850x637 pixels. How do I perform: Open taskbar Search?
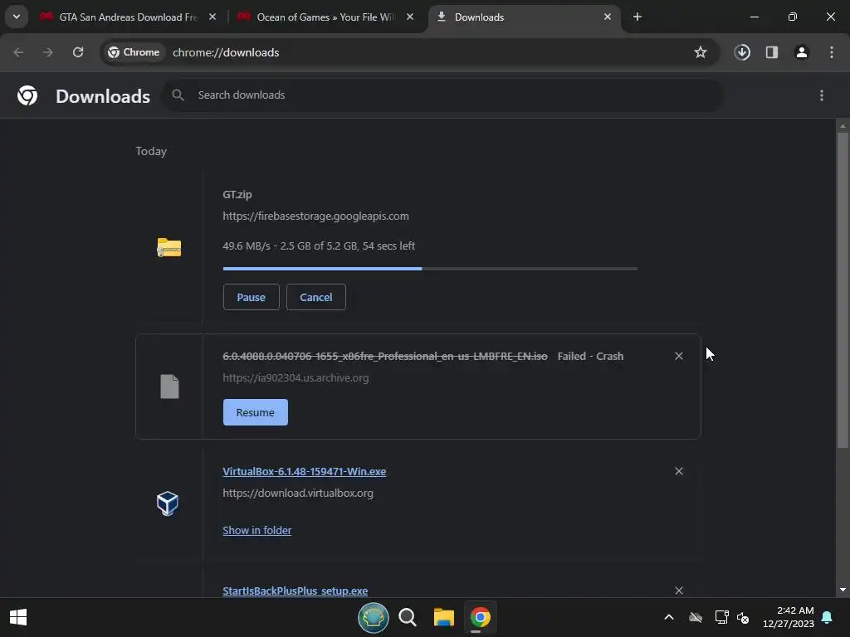(408, 617)
